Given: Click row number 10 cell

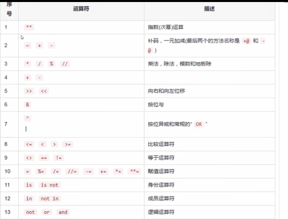Looking at the screenshot, I should (x=9, y=171).
